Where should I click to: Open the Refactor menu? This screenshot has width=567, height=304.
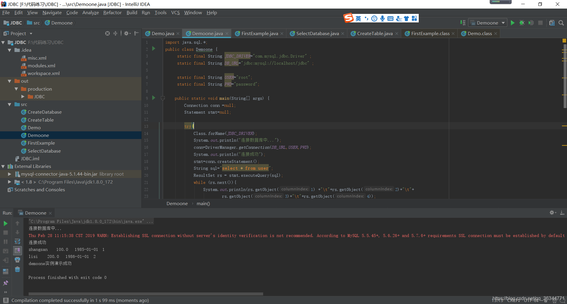click(112, 12)
